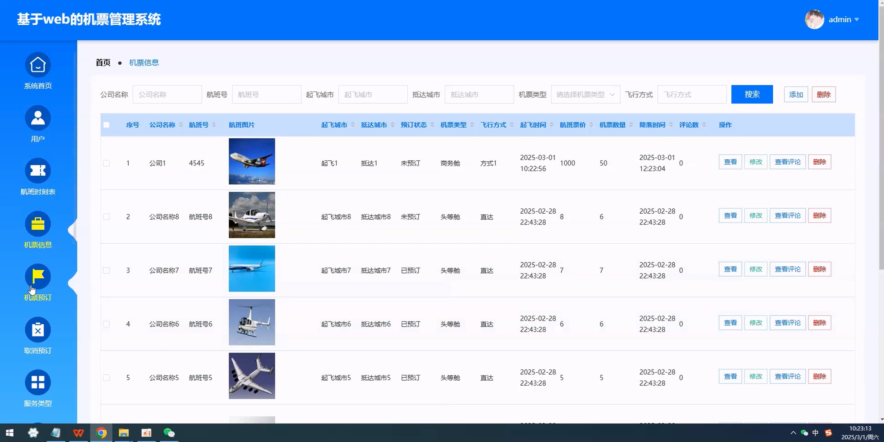The height and width of the screenshot is (442, 884).
Task: Open the admin user menu arrow
Action: coord(857,19)
